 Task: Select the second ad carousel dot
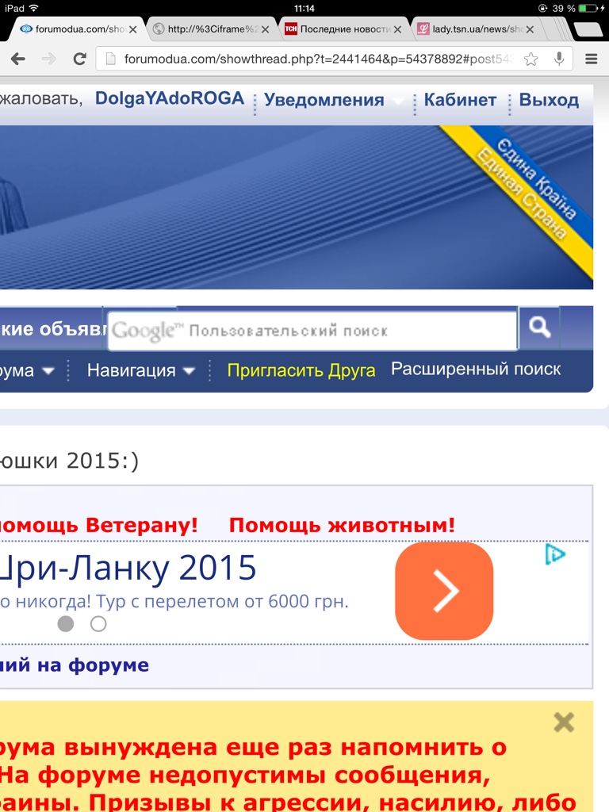[98, 624]
